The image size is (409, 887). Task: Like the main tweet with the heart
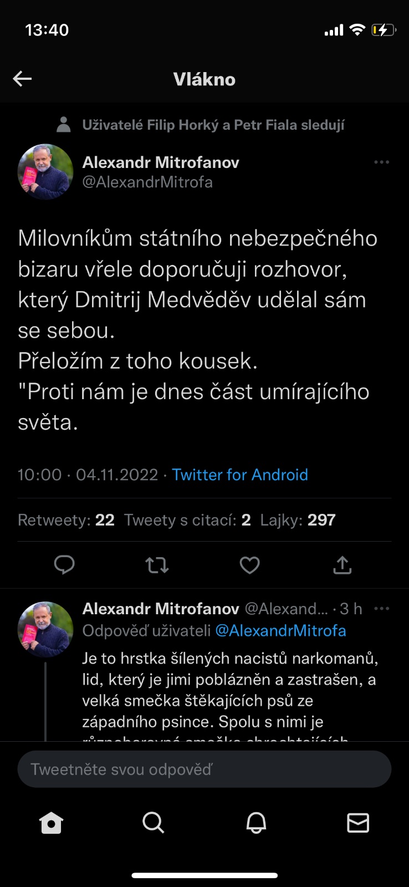(x=249, y=565)
